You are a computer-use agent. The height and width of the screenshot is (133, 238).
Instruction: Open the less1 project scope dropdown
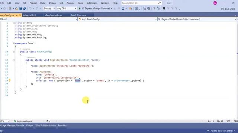(76, 19)
